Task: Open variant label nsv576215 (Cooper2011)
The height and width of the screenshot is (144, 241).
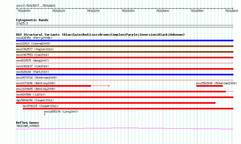Action: (x=40, y=106)
